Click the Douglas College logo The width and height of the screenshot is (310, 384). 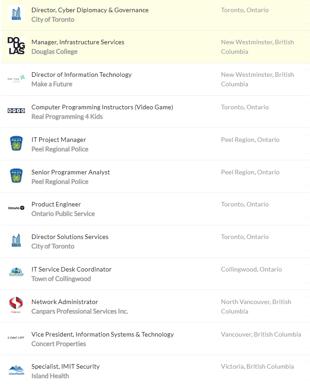[x=16, y=47]
